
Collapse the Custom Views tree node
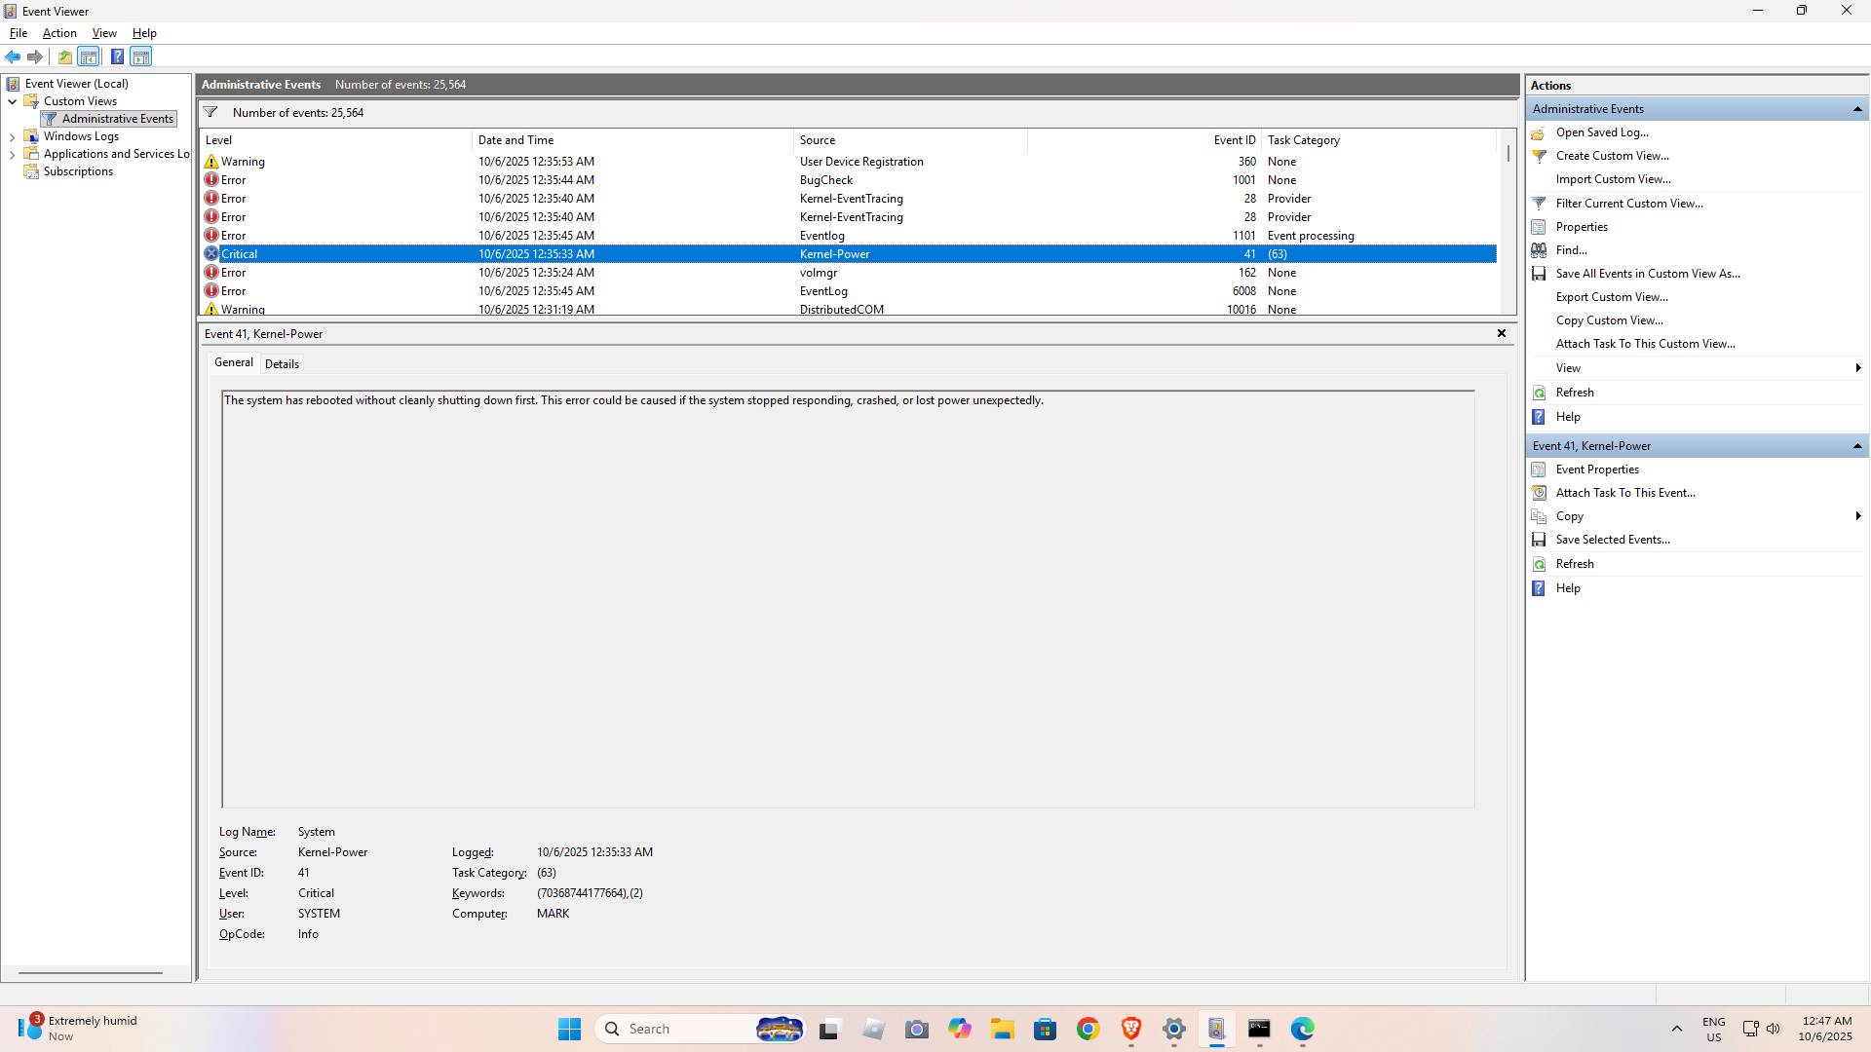click(12, 101)
